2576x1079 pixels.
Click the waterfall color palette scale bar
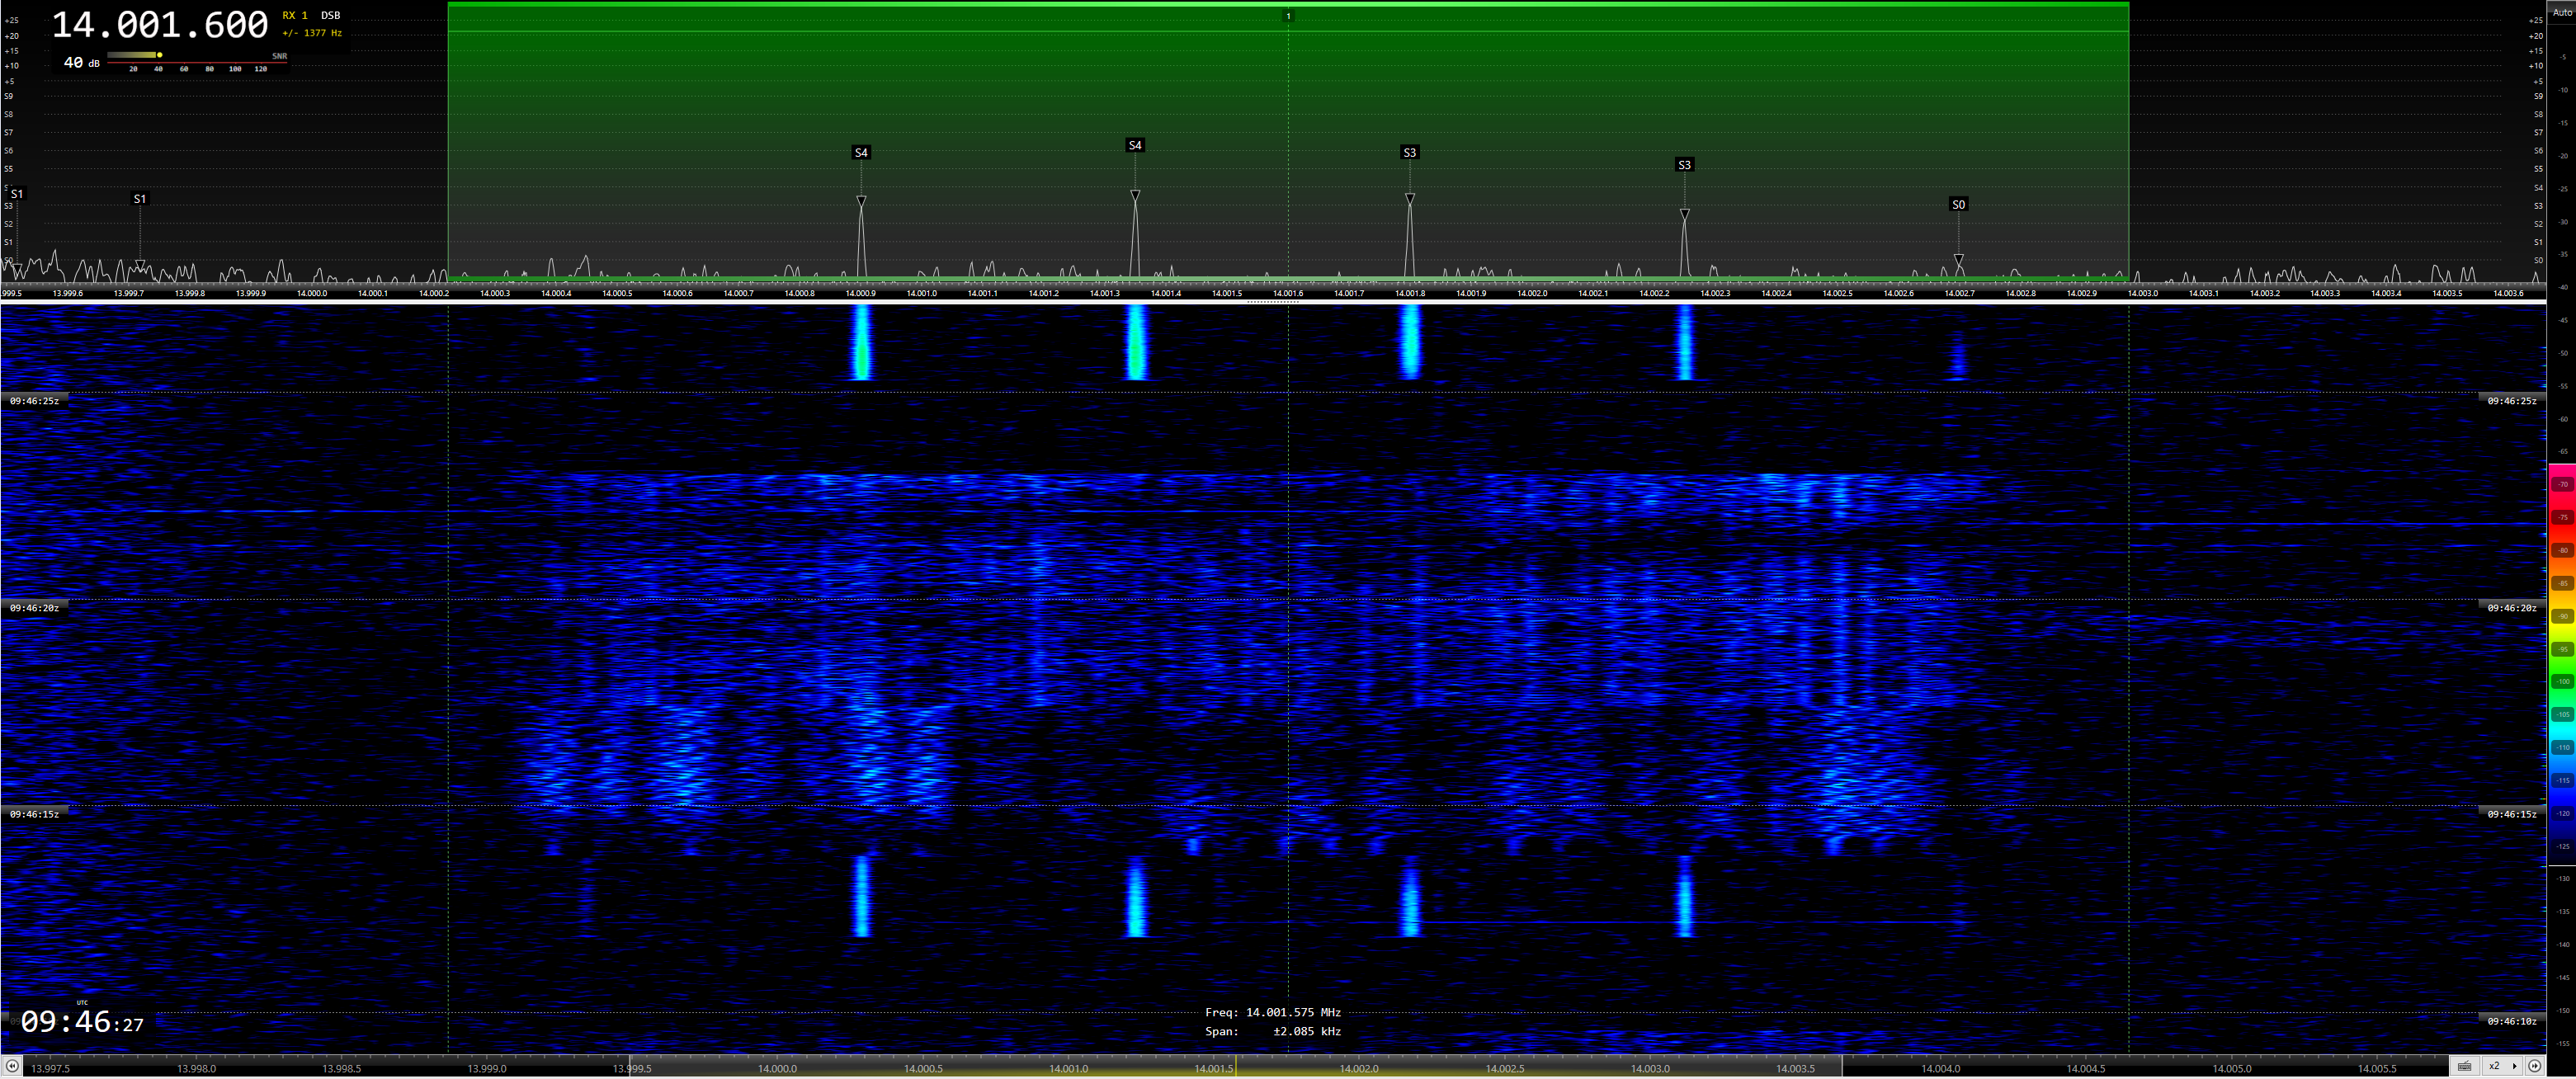2562,650
